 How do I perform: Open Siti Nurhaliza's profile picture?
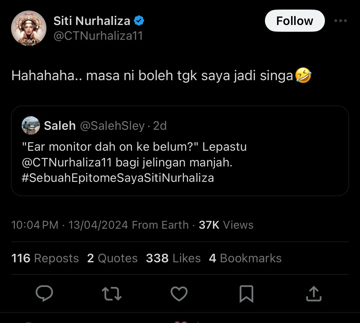pyautogui.click(x=29, y=28)
